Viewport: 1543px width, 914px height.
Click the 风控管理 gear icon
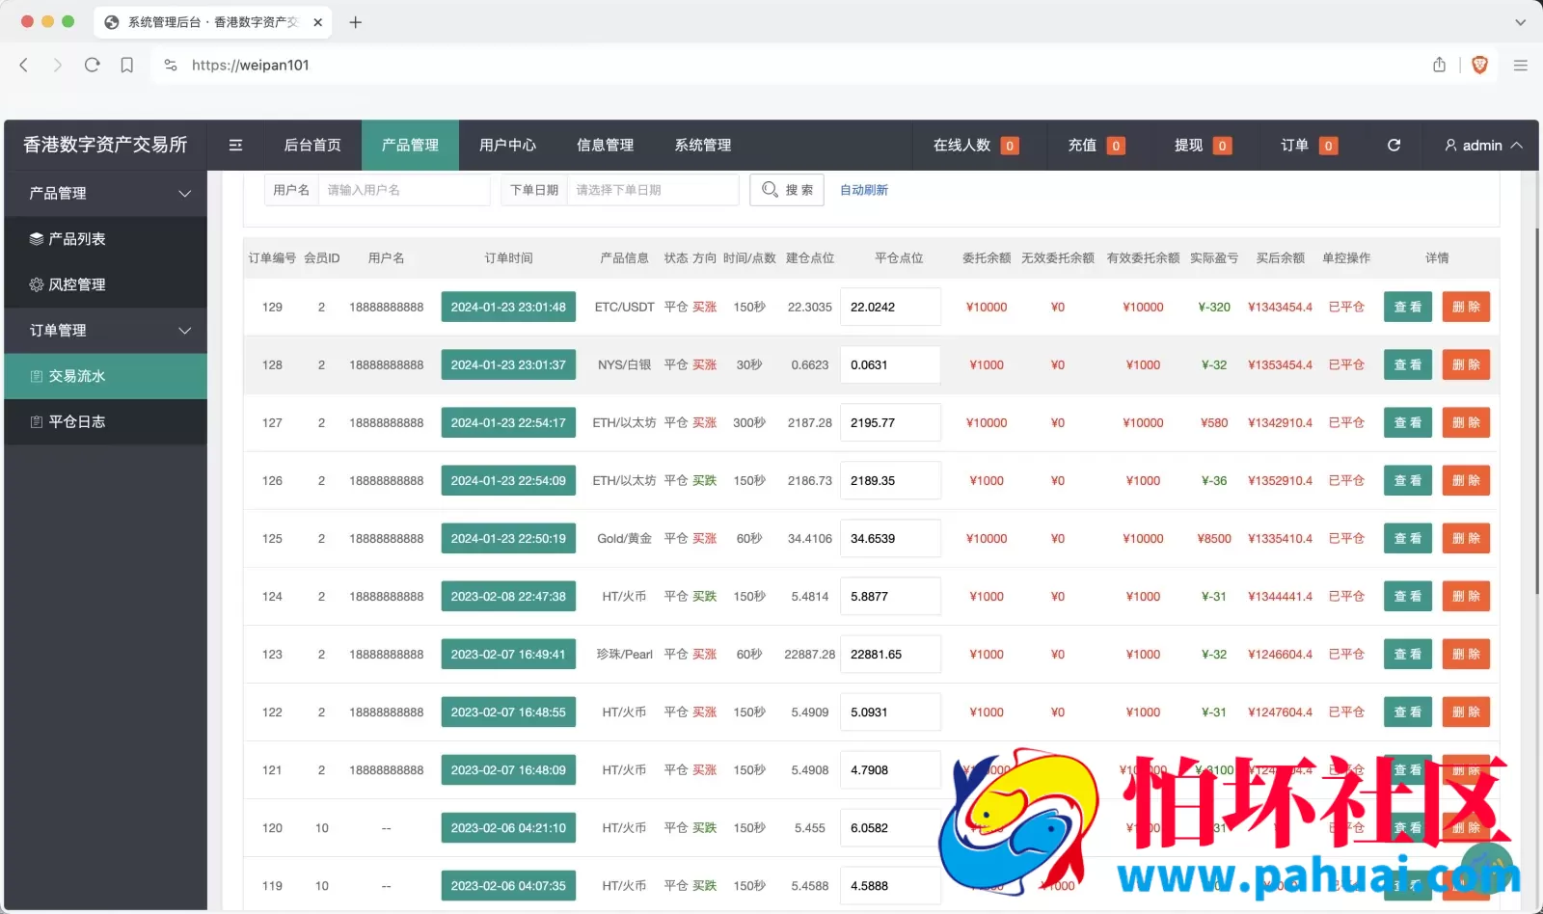37,284
